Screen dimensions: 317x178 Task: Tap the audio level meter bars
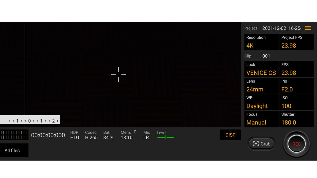pos(14,135)
